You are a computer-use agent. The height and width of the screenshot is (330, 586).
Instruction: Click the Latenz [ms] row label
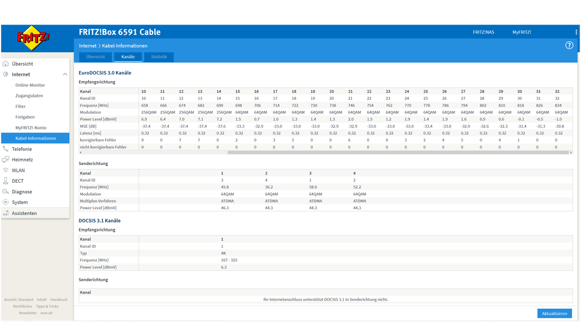90,133
